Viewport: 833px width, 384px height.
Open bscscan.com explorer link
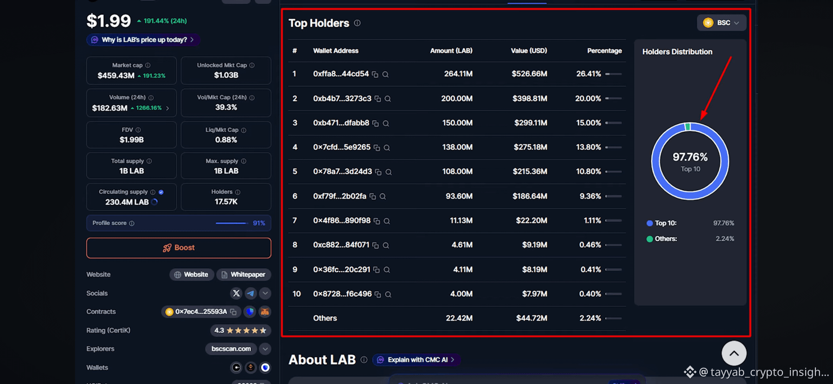pos(231,349)
